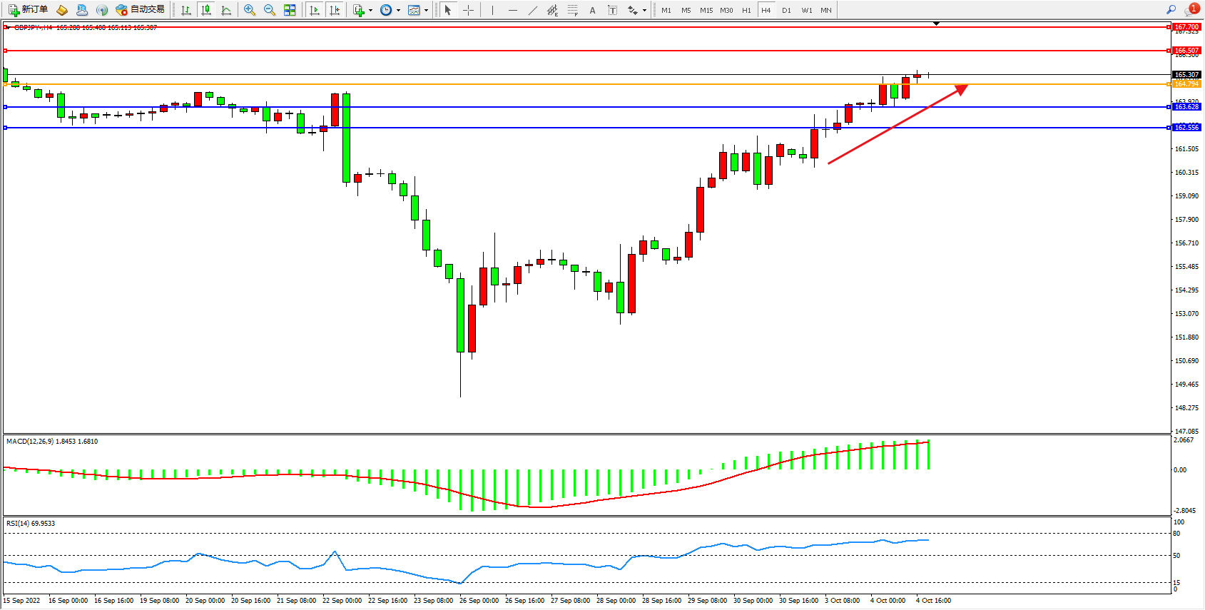Click the New Order (新订单) button

coord(29,10)
